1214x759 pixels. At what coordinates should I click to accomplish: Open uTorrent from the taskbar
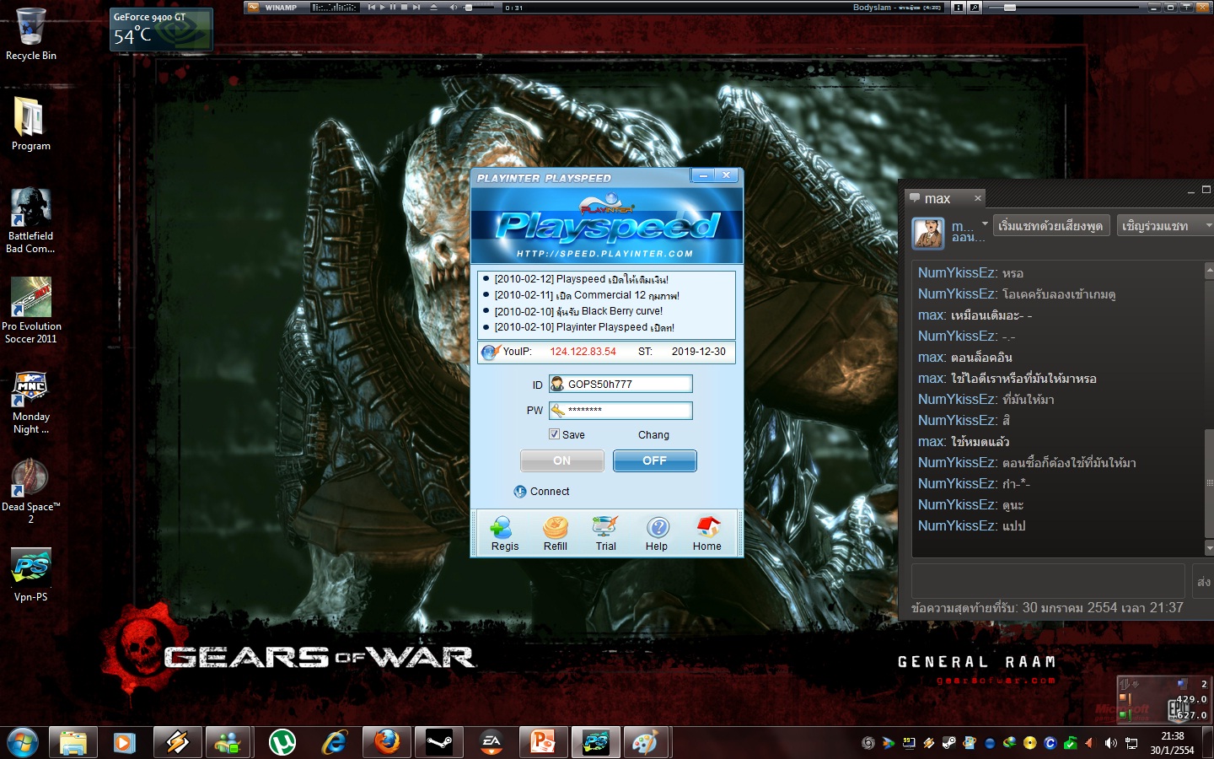coord(282,742)
